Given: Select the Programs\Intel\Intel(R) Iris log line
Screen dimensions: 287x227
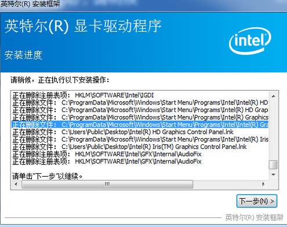Looking at the screenshot, I should pyautogui.click(x=140, y=139).
